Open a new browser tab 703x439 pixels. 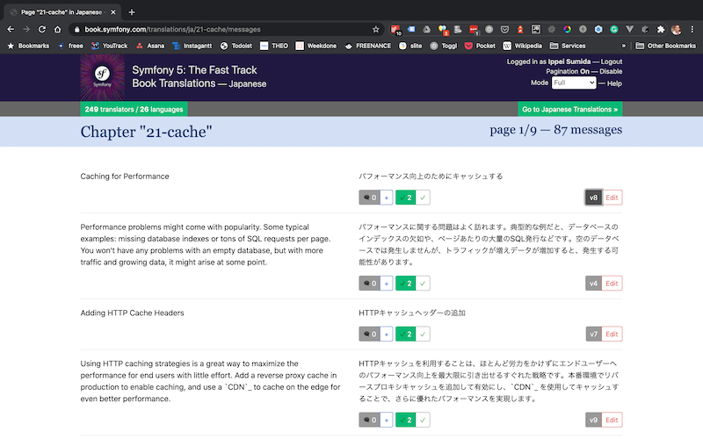pos(131,12)
